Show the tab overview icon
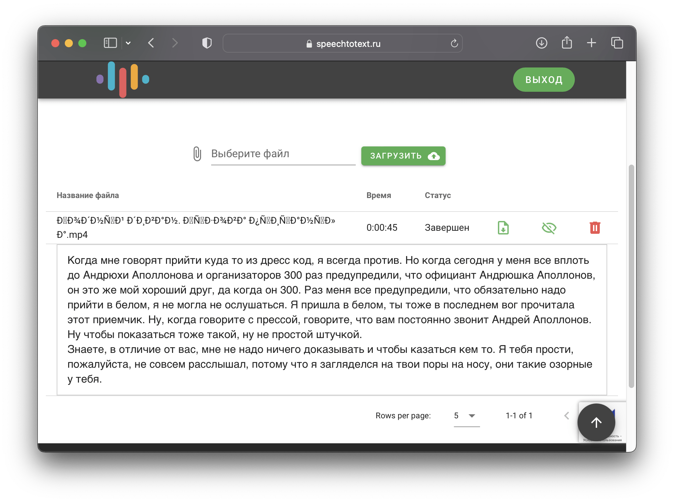 pyautogui.click(x=617, y=43)
